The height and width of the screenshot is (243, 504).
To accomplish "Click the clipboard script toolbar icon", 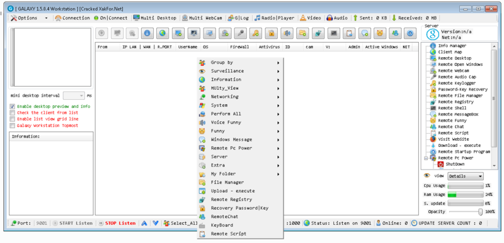I will coord(349,33).
